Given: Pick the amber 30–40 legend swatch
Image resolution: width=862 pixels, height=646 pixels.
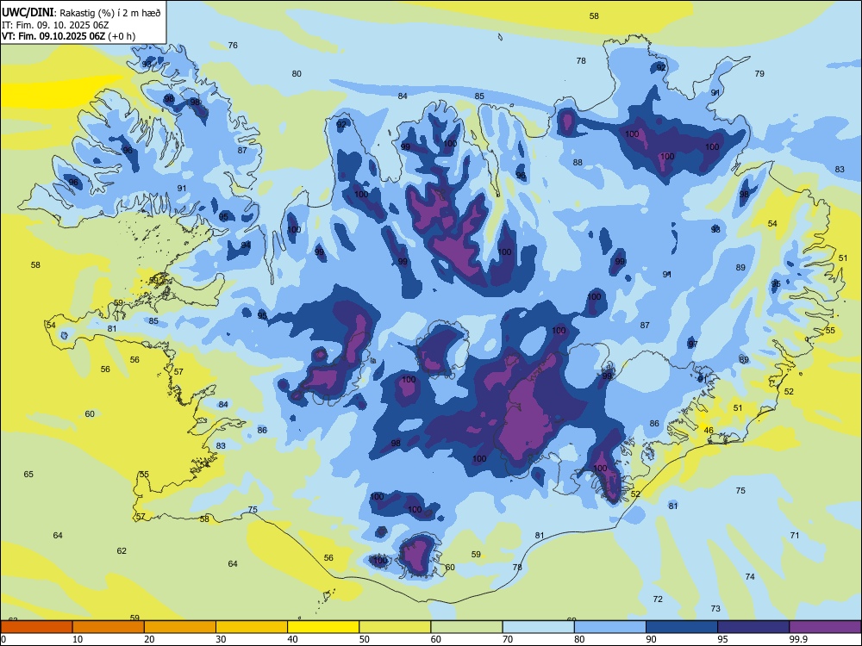Looking at the screenshot, I should [x=252, y=627].
